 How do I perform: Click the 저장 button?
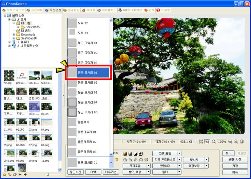tap(235, 166)
